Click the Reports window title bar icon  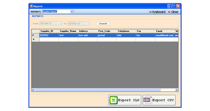click(x=31, y=6)
